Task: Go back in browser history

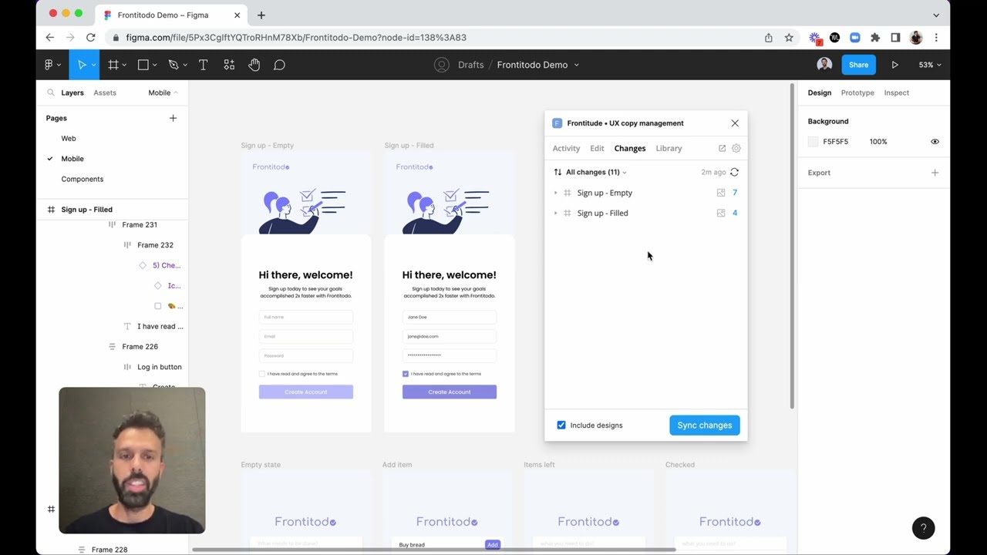Action: point(50,37)
